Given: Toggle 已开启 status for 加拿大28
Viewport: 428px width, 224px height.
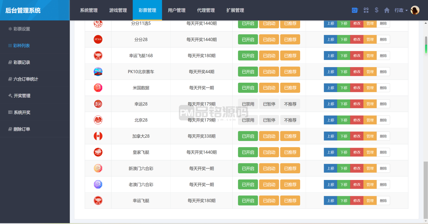Looking at the screenshot, I should coord(248,136).
